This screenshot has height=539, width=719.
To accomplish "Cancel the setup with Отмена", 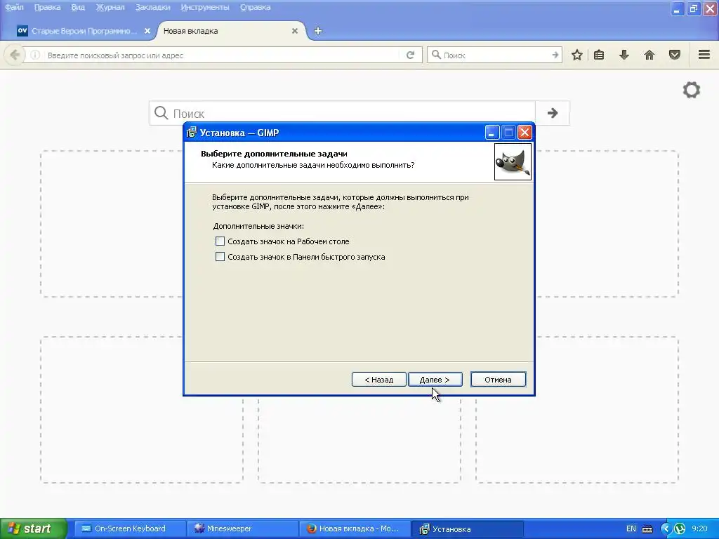I will tap(498, 380).
